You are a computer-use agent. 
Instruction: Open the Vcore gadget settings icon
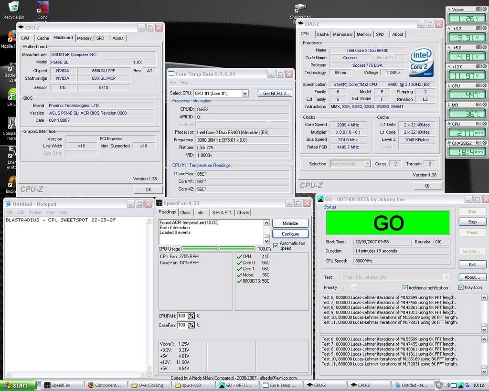(x=478, y=10)
